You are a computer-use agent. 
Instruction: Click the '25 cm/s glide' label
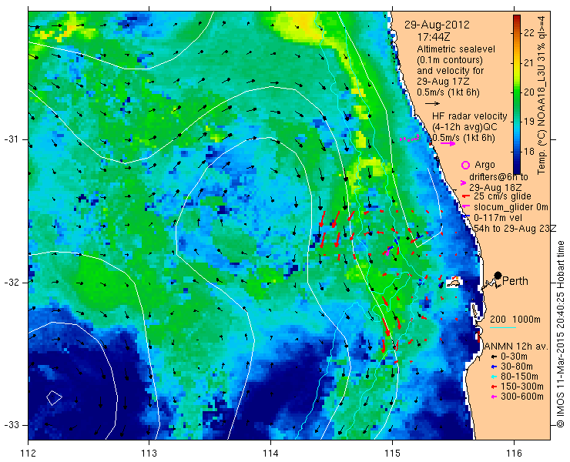coord(502,196)
